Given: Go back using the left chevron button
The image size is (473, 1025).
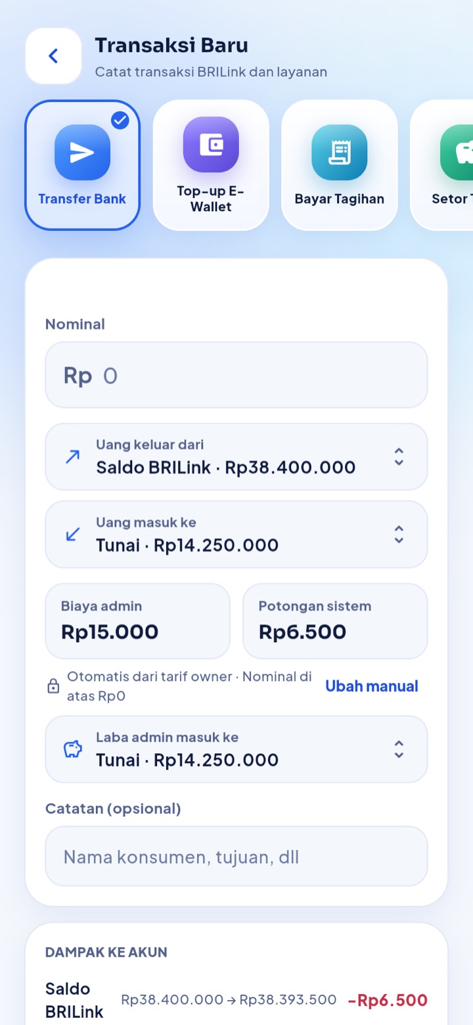Looking at the screenshot, I should 53,56.
